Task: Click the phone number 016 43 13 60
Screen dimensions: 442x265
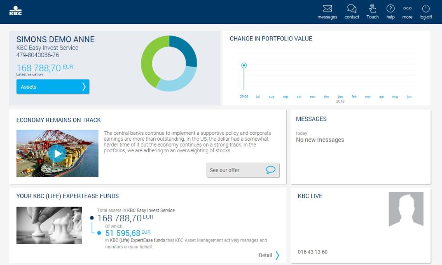Action: [313, 252]
